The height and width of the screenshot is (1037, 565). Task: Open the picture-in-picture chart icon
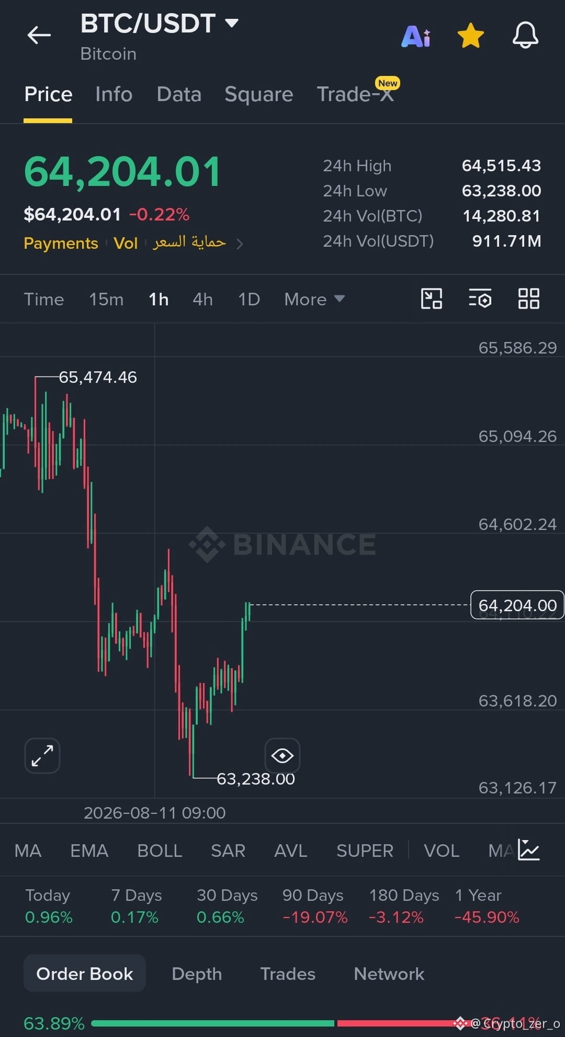tap(432, 299)
